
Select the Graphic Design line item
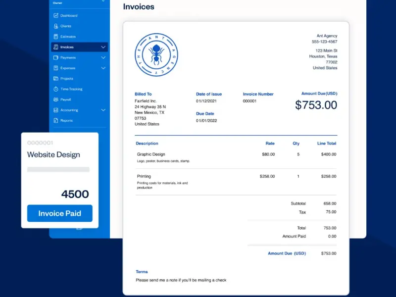coord(151,154)
